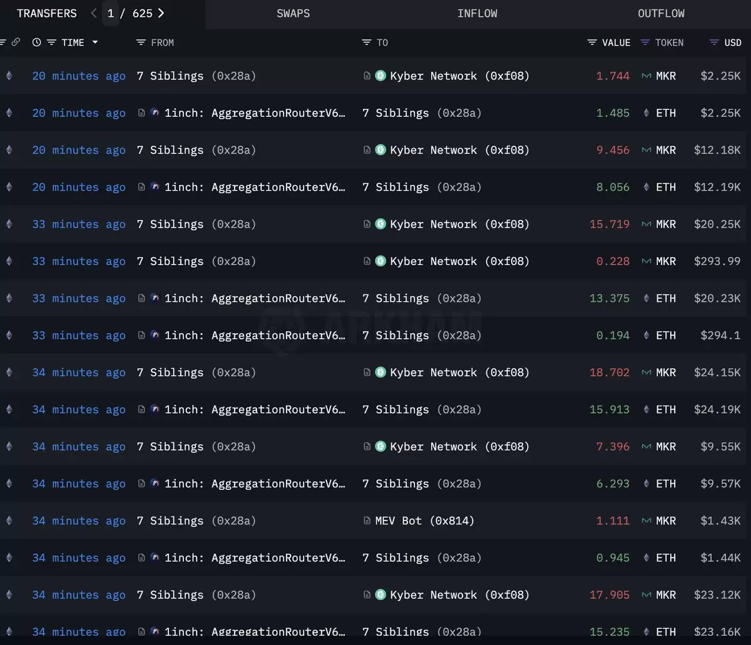
Task: Open the USD column filter icon
Action: [714, 42]
